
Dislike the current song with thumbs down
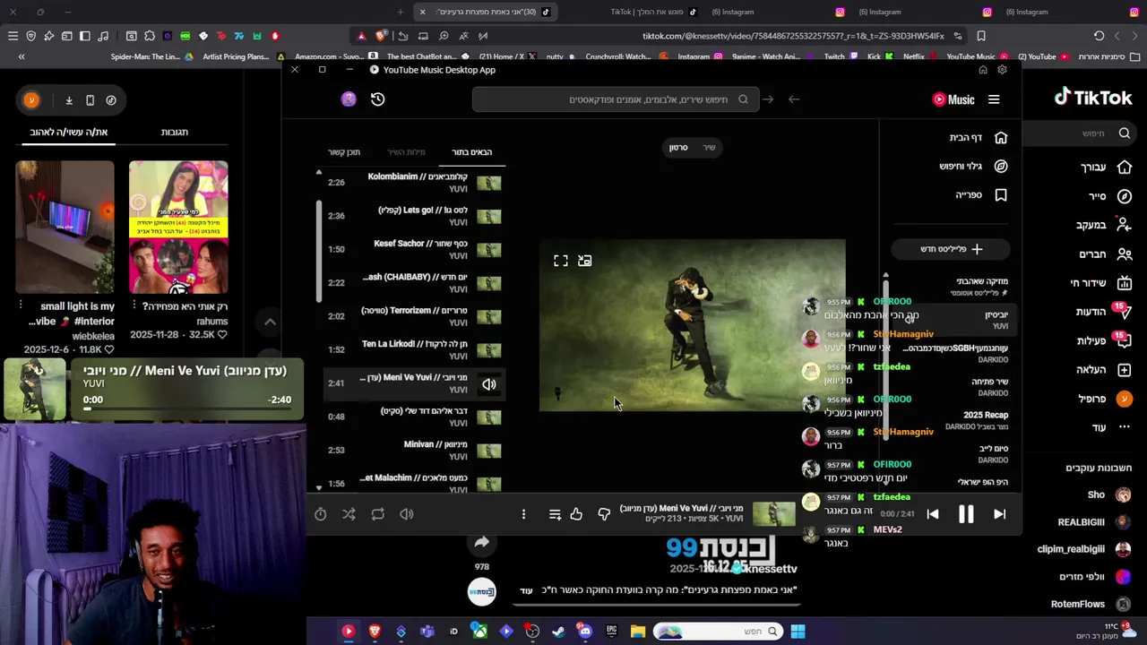tap(604, 514)
